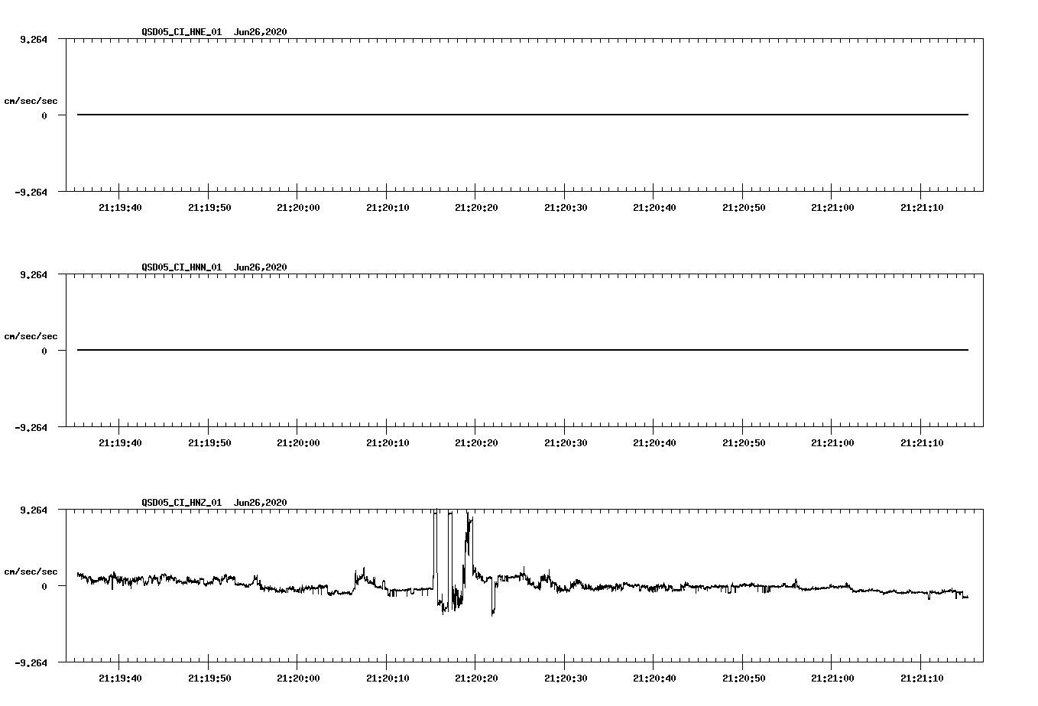
Task: Click the 21:19:50 time label under HNN plot
Action: [x=209, y=443]
